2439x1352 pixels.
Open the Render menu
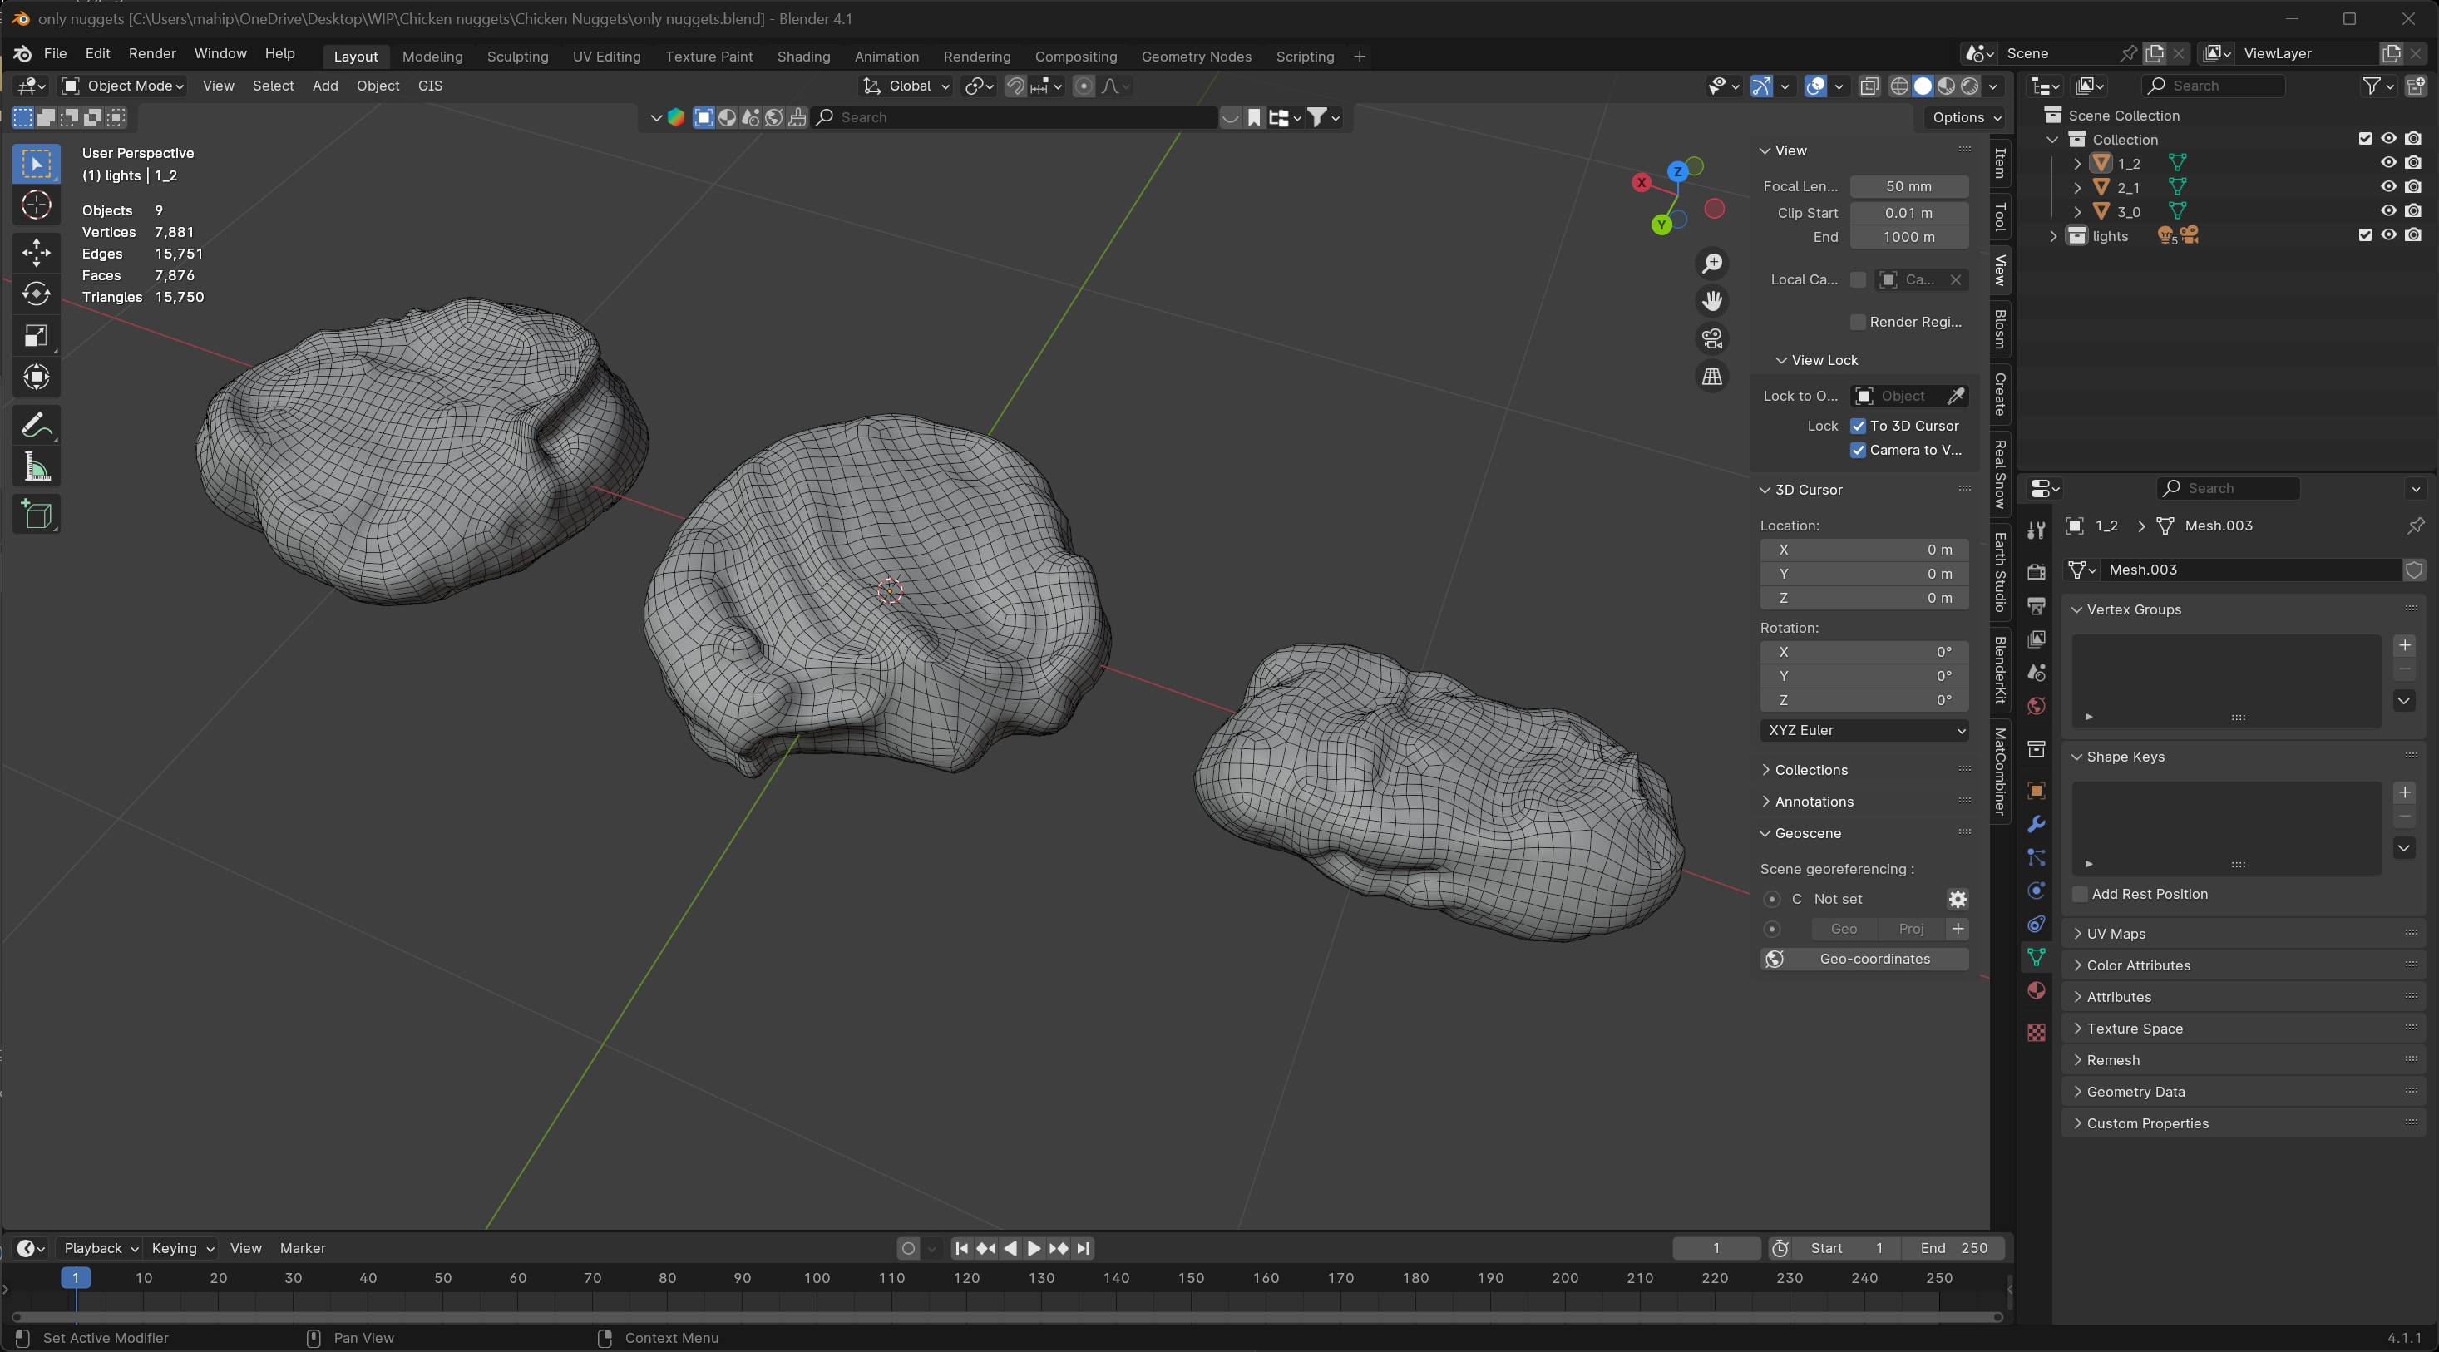[x=151, y=53]
